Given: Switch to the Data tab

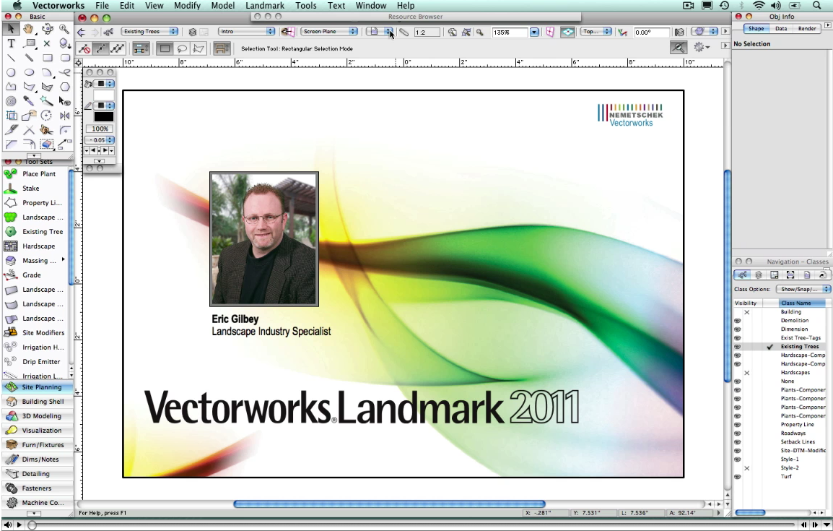Looking at the screenshot, I should pyautogui.click(x=781, y=29).
